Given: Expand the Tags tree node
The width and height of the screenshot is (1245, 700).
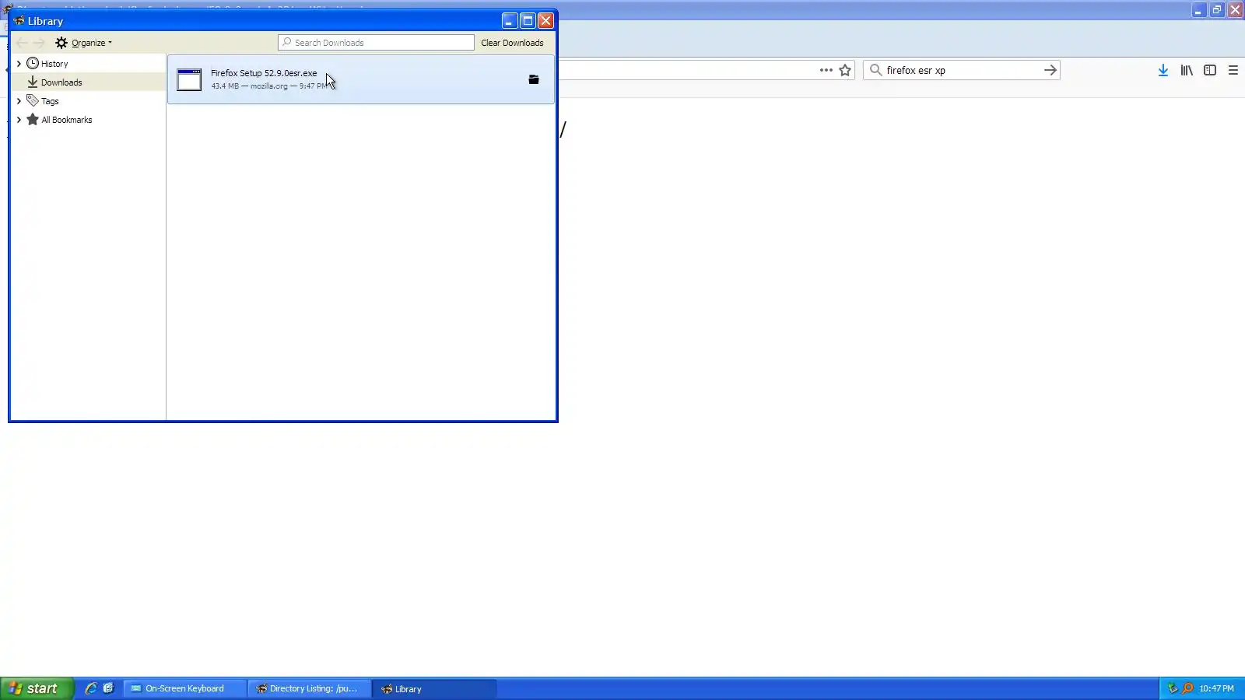Looking at the screenshot, I should (x=19, y=101).
